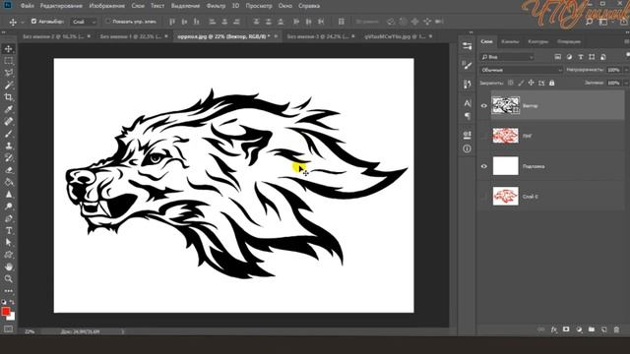Select the Type tool
This screenshot has height=354, width=630.
[x=9, y=231]
